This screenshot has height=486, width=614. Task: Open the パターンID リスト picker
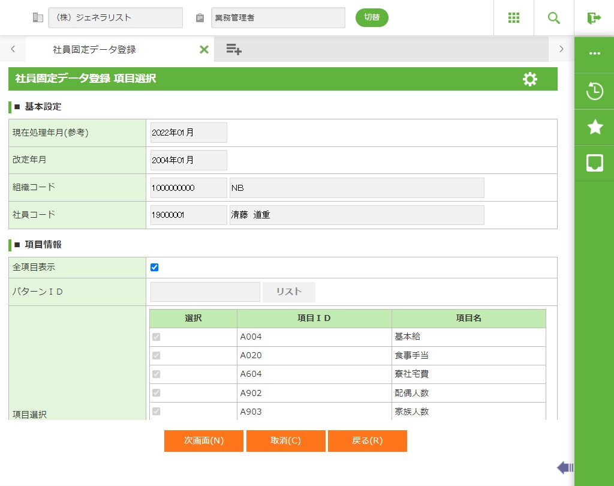[289, 292]
